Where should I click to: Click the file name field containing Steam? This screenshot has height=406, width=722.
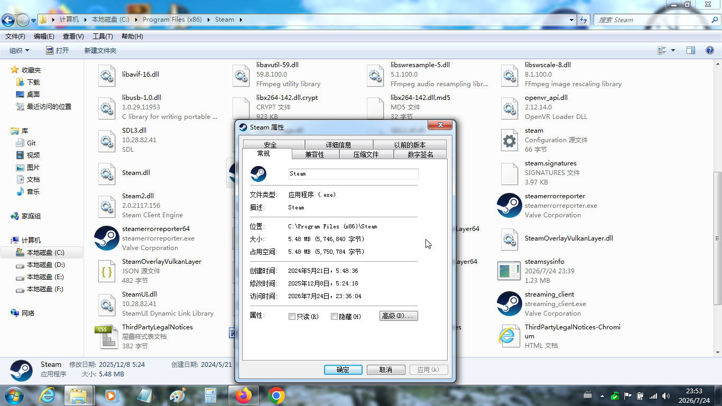tap(353, 174)
